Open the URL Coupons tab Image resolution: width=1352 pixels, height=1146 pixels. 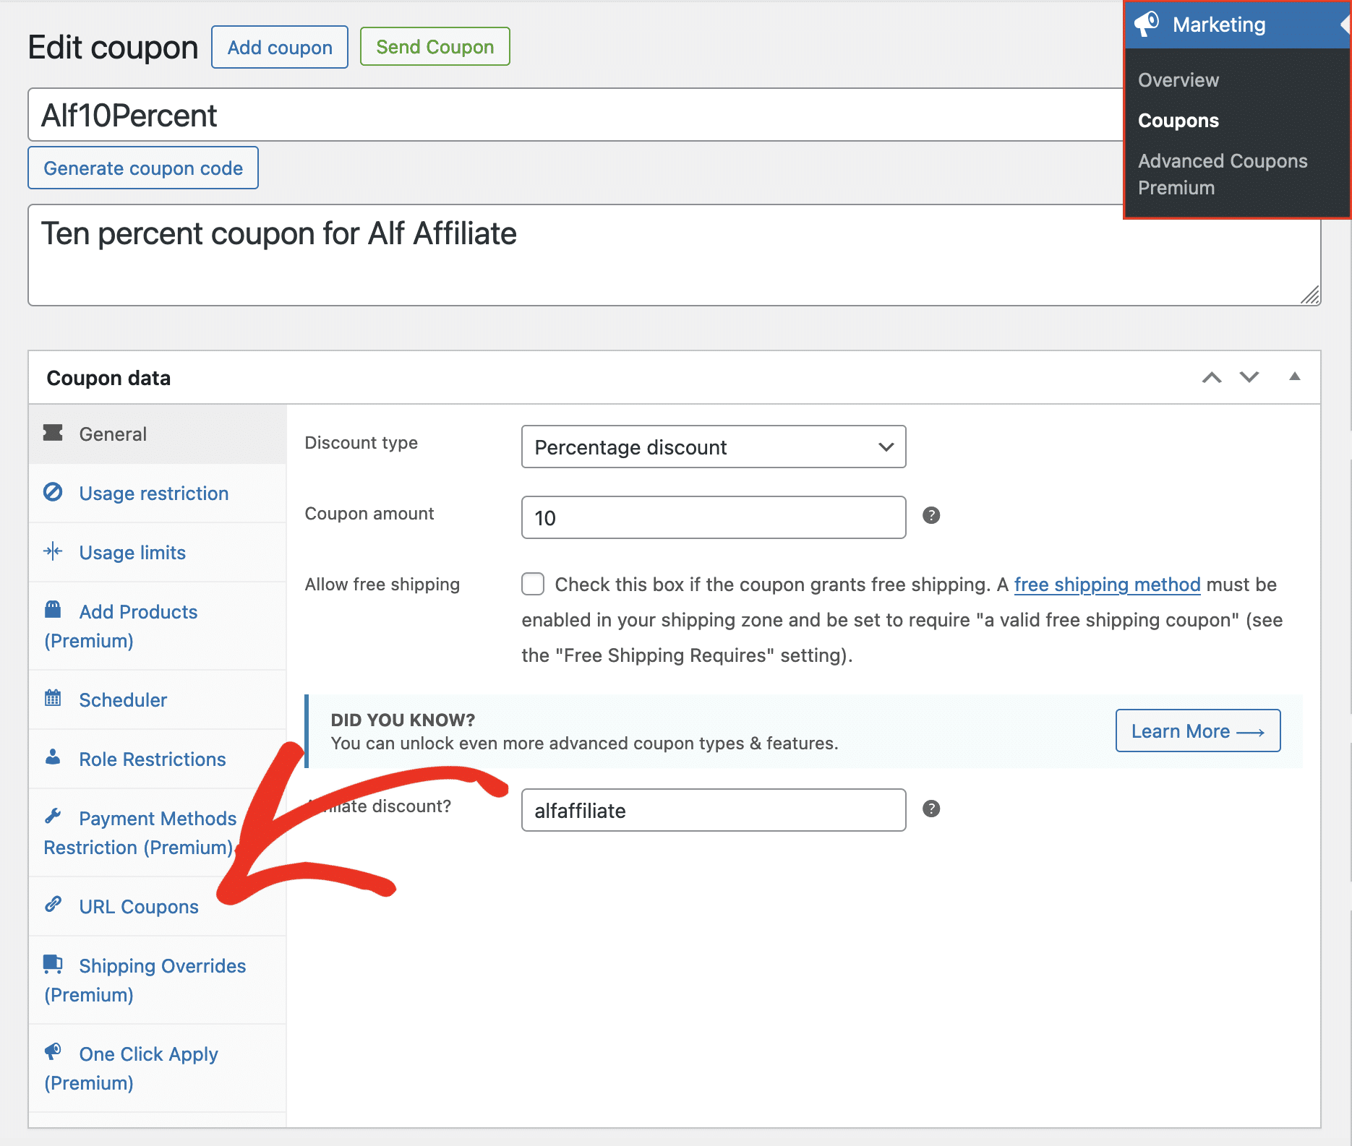(x=158, y=906)
